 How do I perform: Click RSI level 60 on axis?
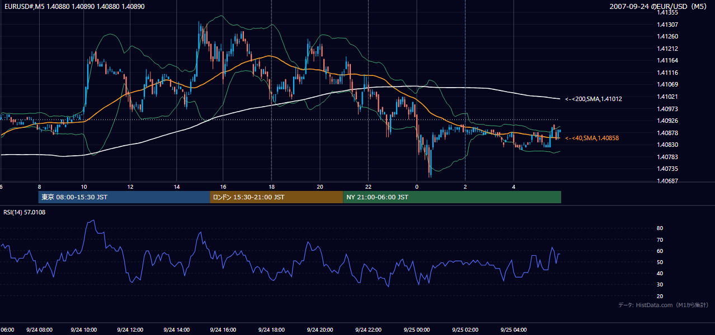pyautogui.click(x=660, y=251)
